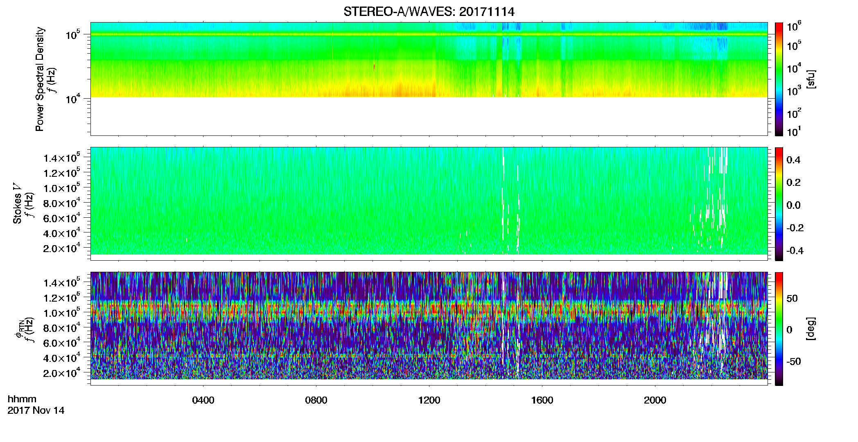The height and width of the screenshot is (442, 858).
Task: Select the 2000 time axis label
Action: (655, 400)
